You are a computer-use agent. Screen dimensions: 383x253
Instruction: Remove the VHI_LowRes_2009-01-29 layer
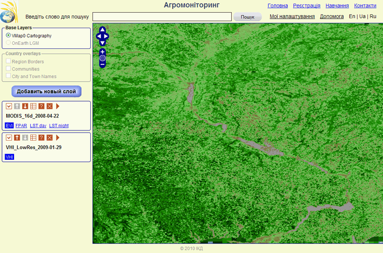tap(49, 138)
